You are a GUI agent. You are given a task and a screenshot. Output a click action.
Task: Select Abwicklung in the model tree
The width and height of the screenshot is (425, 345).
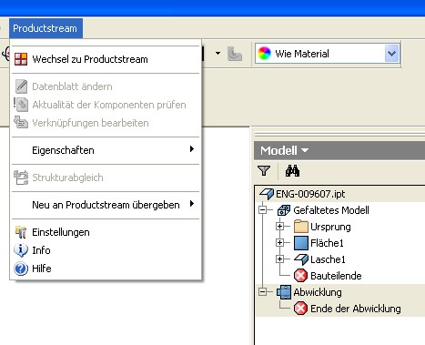318,292
